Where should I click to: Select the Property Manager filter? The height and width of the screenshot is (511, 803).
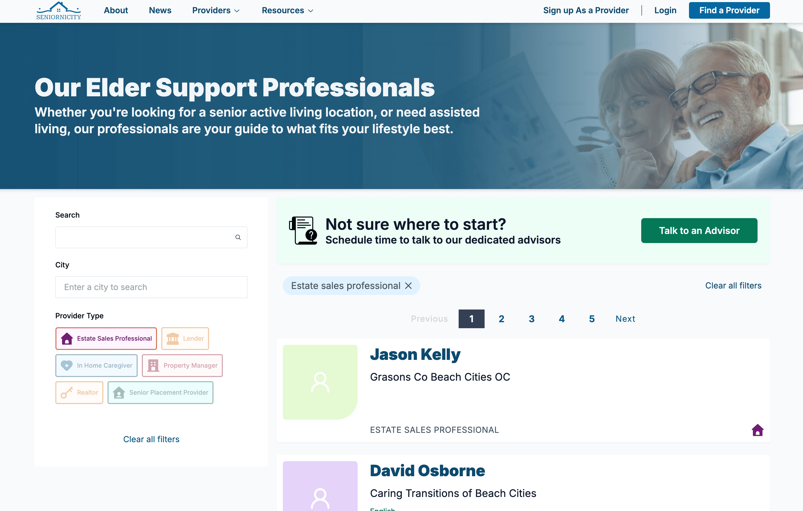click(182, 365)
